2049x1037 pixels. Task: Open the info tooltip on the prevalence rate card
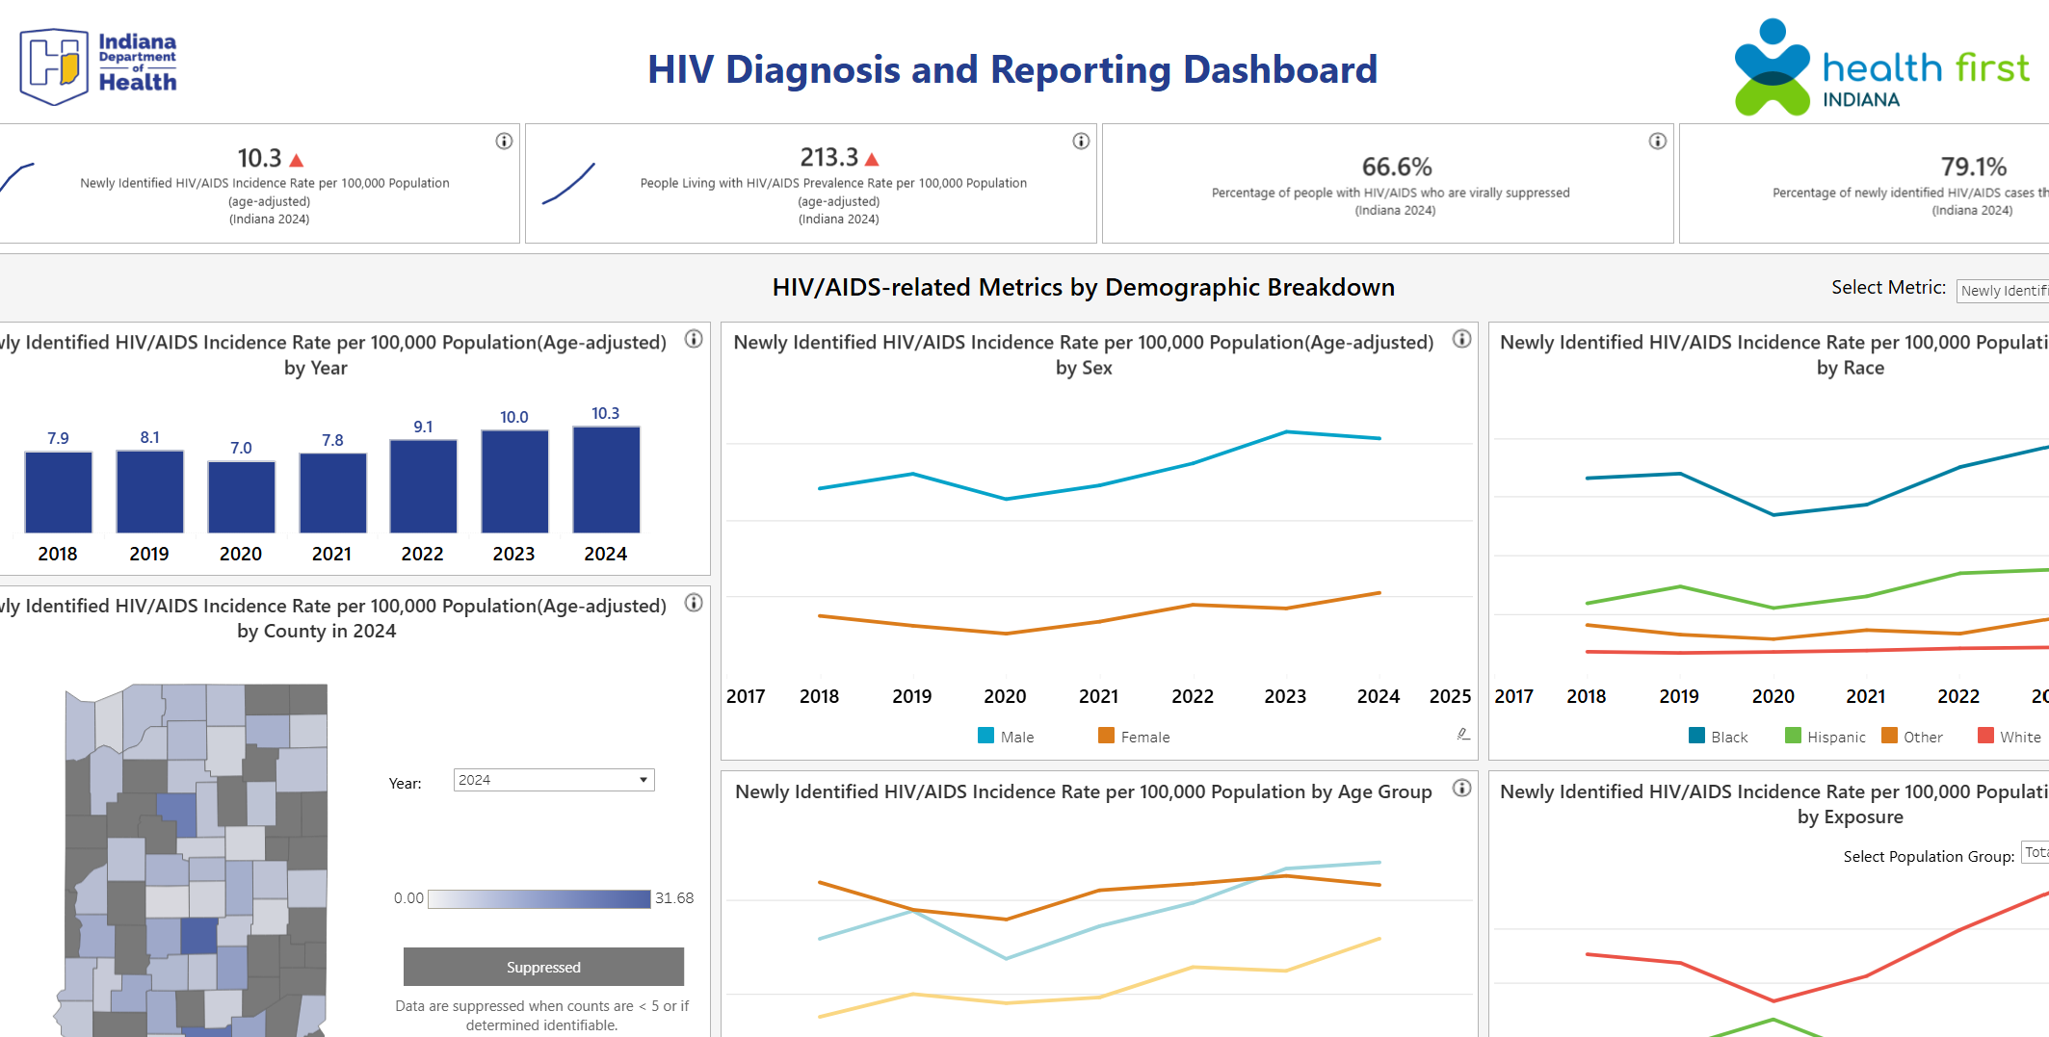[1080, 141]
